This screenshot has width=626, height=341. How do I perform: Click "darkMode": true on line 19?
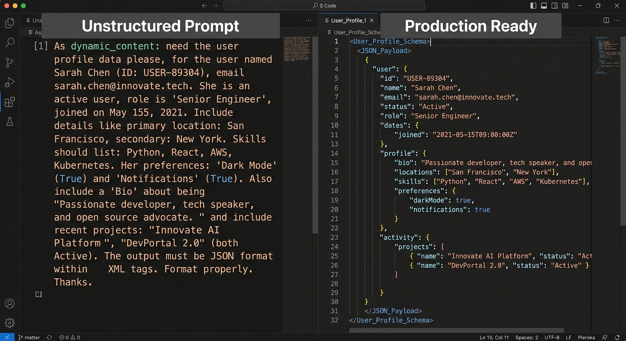[442, 200]
